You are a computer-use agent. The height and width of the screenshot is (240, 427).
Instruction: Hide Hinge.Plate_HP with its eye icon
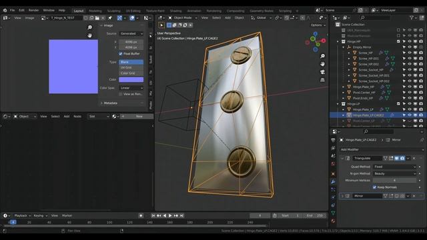pos(410,87)
